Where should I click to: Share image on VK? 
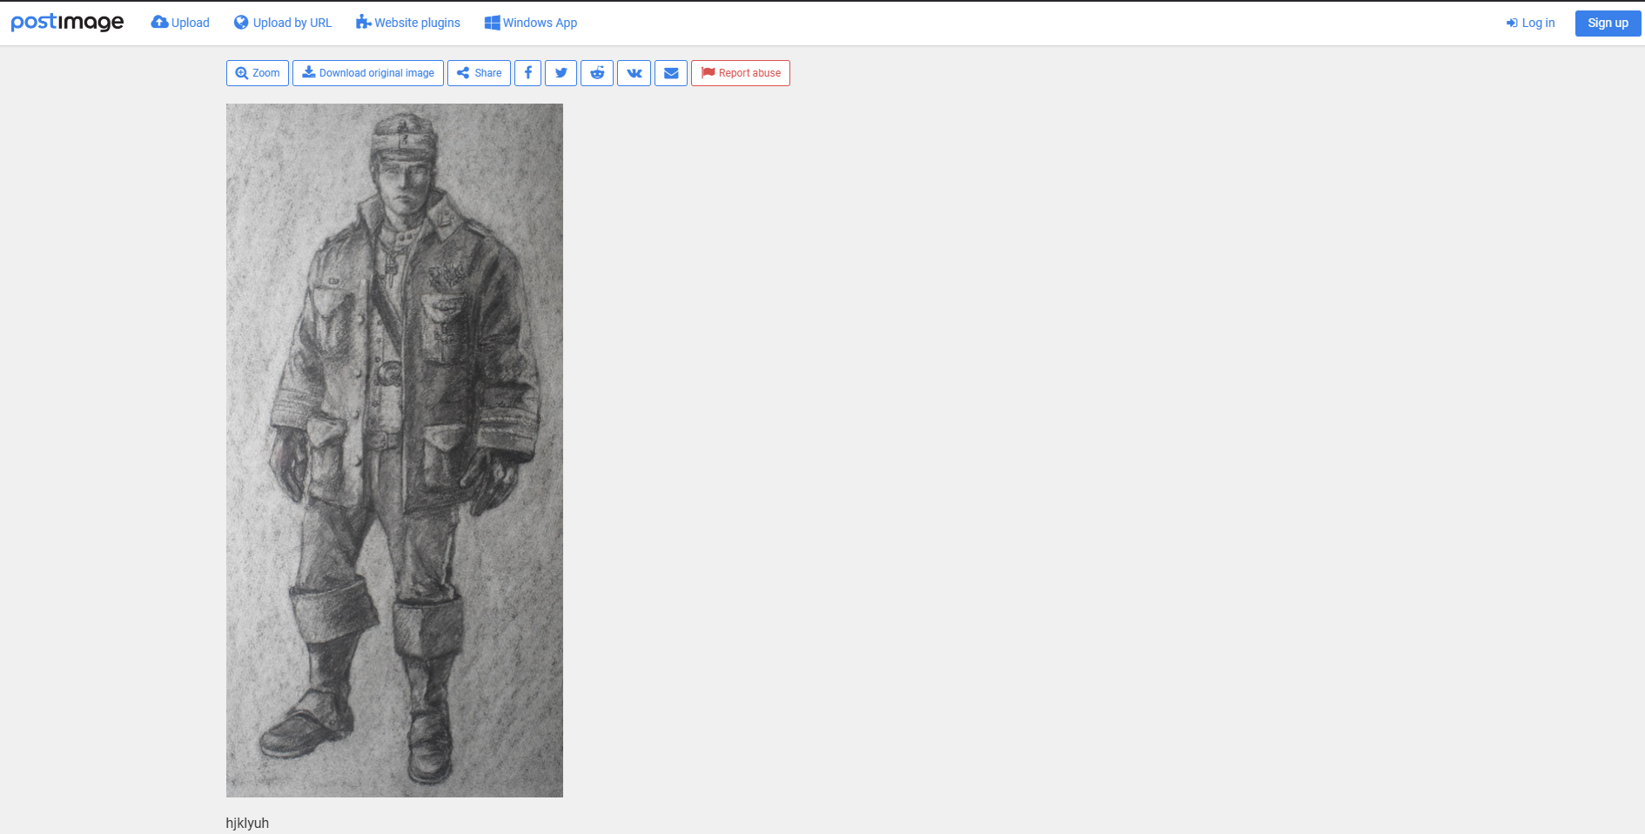[x=634, y=73]
